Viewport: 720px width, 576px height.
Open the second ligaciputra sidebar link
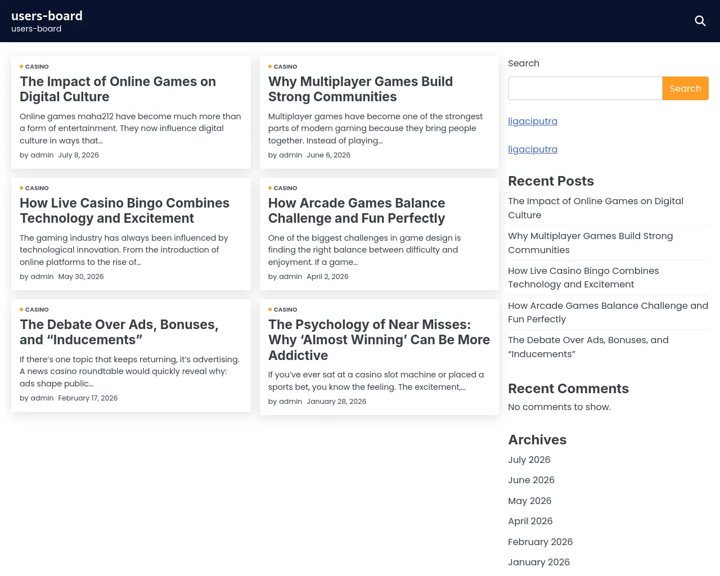533,149
